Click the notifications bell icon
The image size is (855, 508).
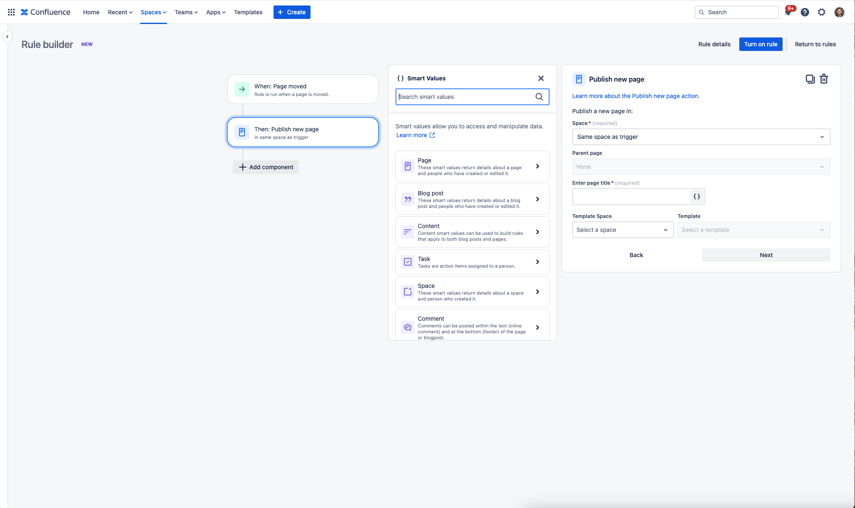pos(787,12)
